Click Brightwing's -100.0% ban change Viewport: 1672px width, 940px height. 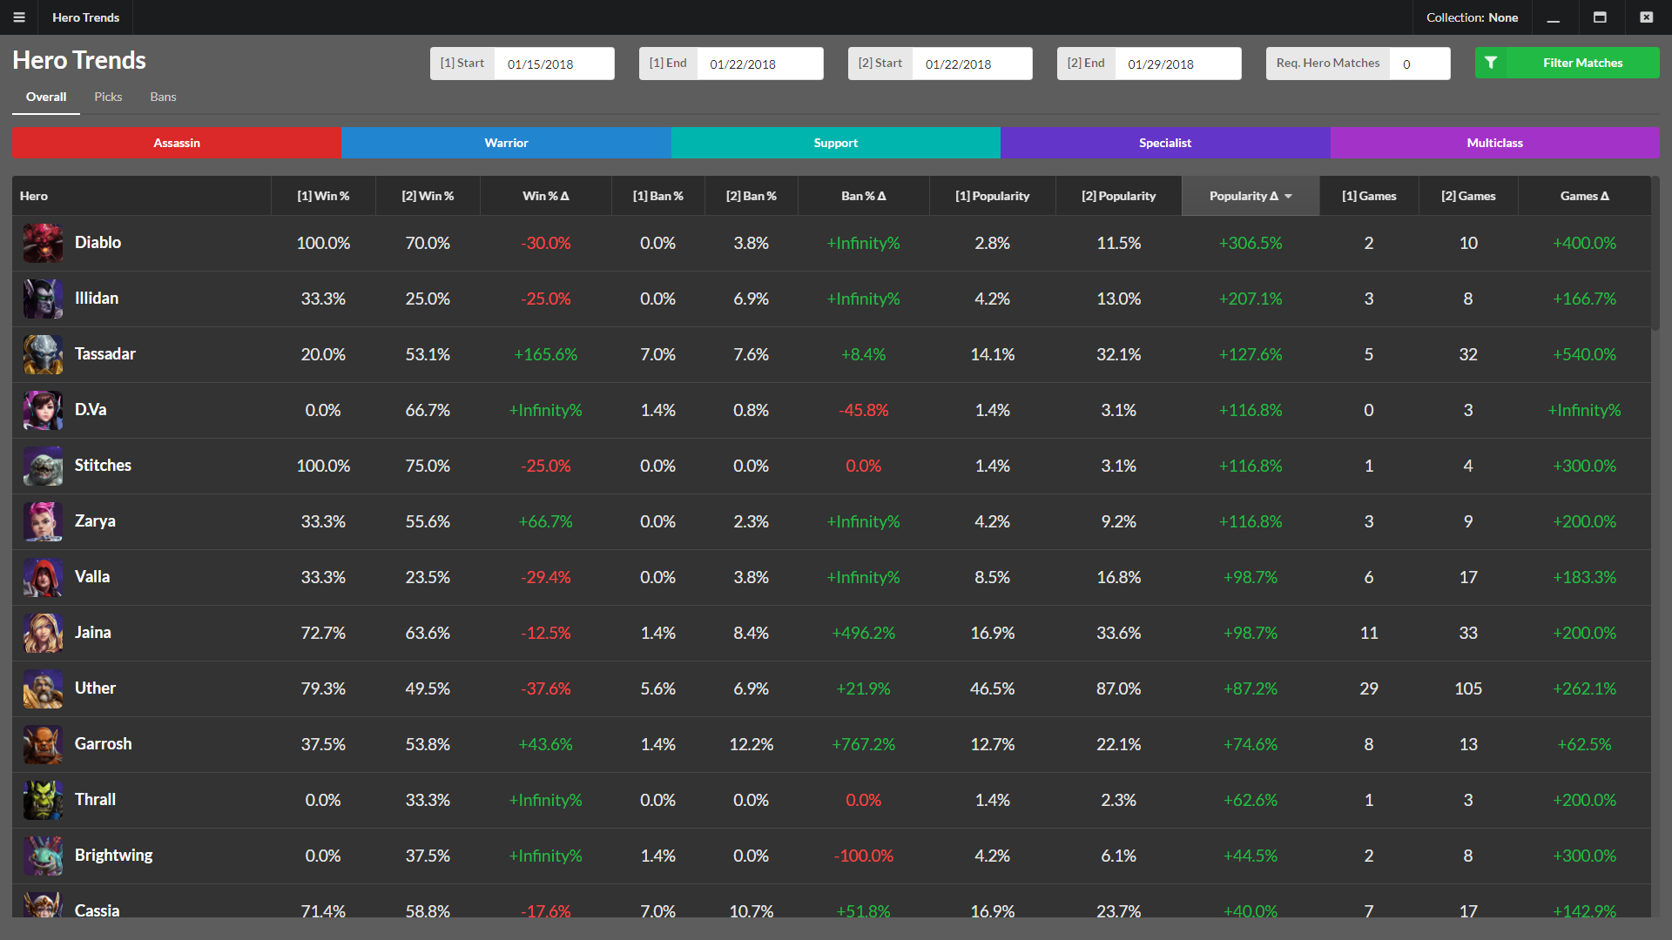(x=864, y=856)
